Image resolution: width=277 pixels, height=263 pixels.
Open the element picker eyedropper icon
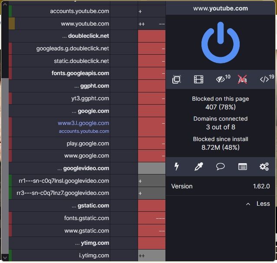click(x=198, y=166)
